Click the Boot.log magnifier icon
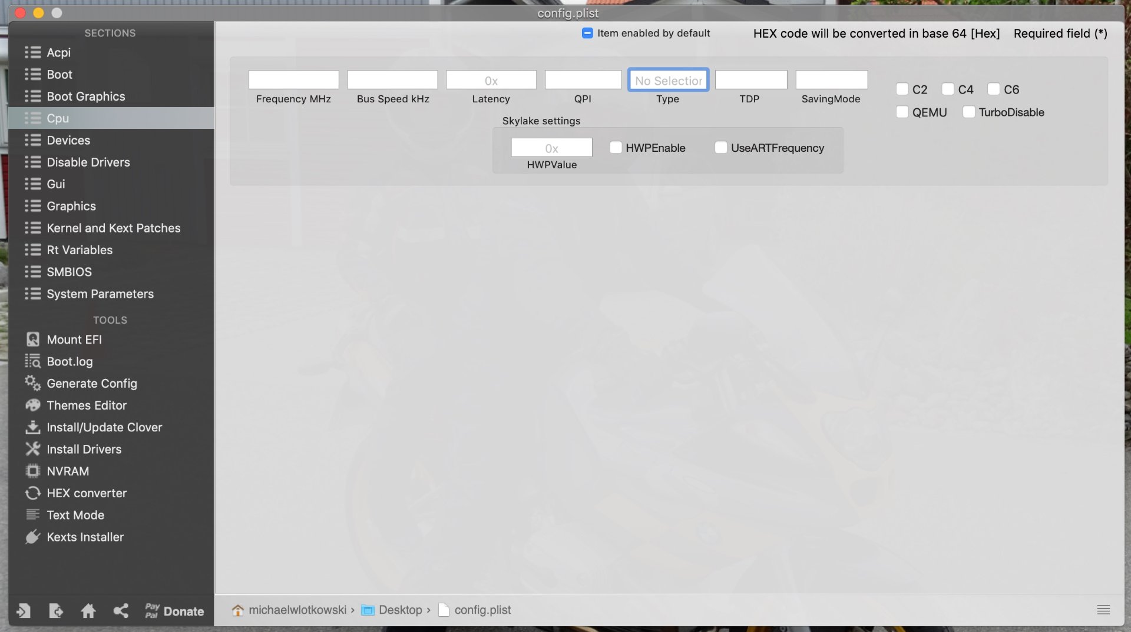 coord(33,361)
